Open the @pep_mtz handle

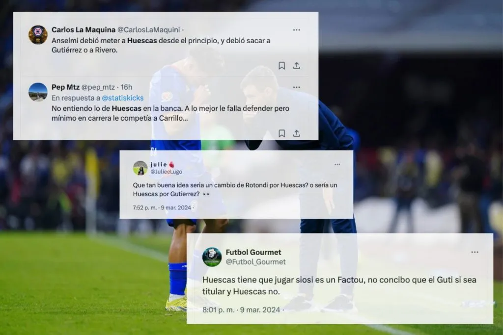coord(98,87)
